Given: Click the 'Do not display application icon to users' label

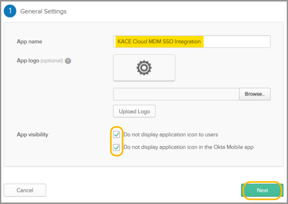Looking at the screenshot, I should click(170, 135).
